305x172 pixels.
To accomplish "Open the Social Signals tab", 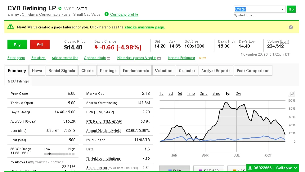I will [62, 71].
